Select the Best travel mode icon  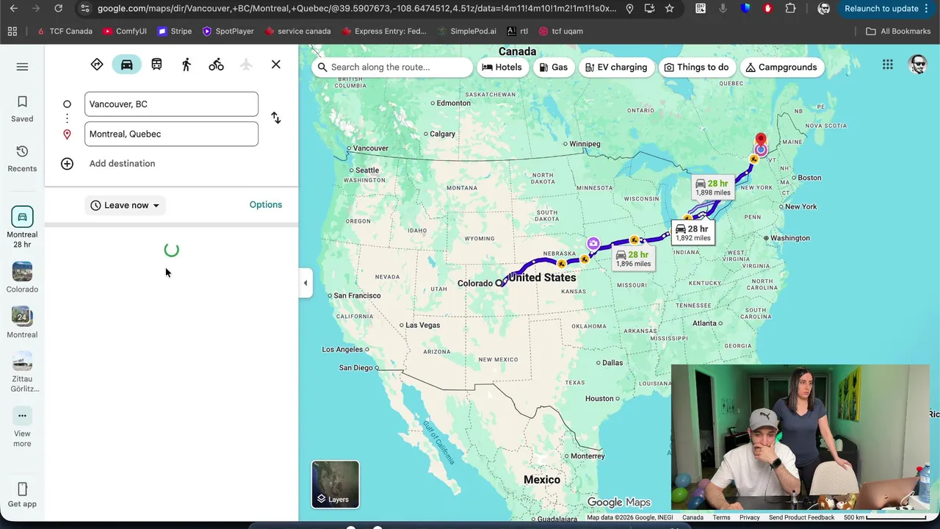point(97,65)
